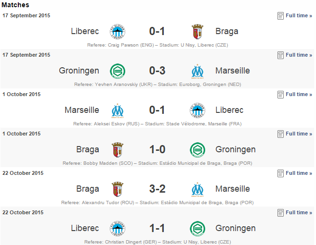Click Marseille team name in Braga 3-2 match
Viewport: 316px width, 245px height.
233,189
